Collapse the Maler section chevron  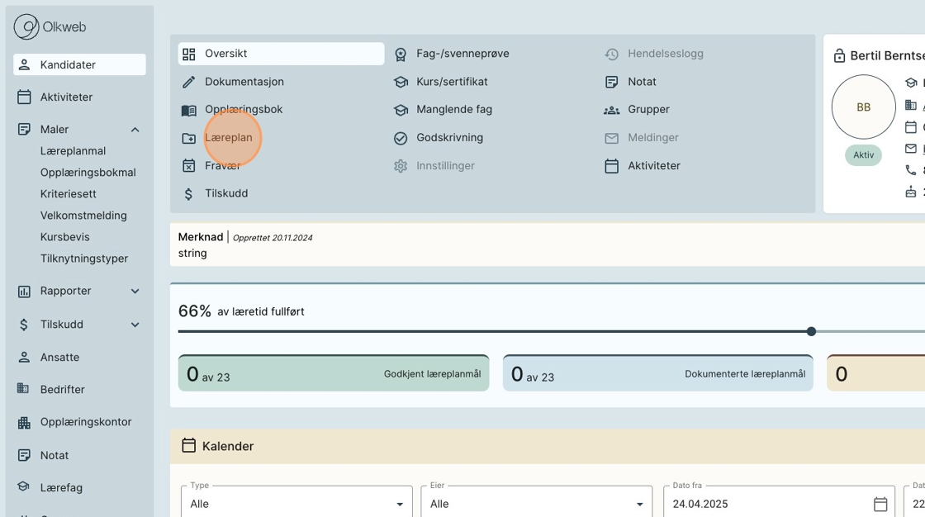135,129
